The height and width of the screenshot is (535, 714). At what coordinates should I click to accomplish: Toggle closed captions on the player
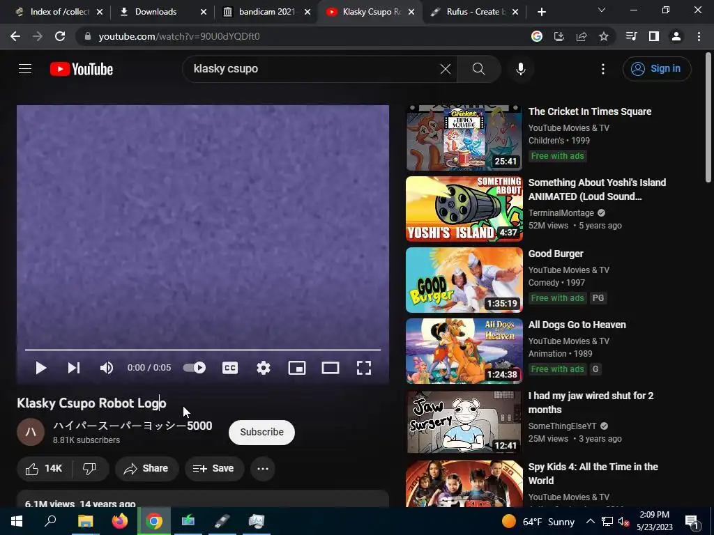[x=230, y=368]
